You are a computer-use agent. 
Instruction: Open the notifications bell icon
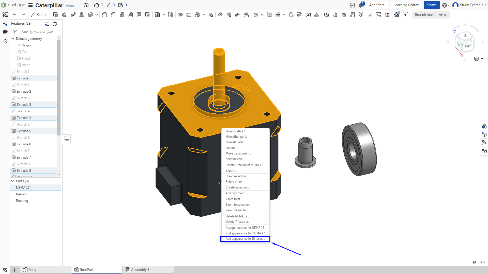click(x=361, y=5)
